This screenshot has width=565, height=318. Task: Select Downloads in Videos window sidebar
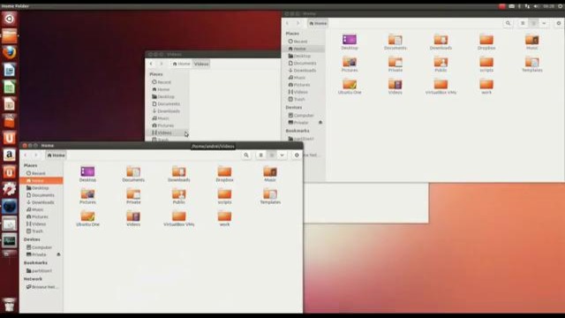tap(167, 111)
